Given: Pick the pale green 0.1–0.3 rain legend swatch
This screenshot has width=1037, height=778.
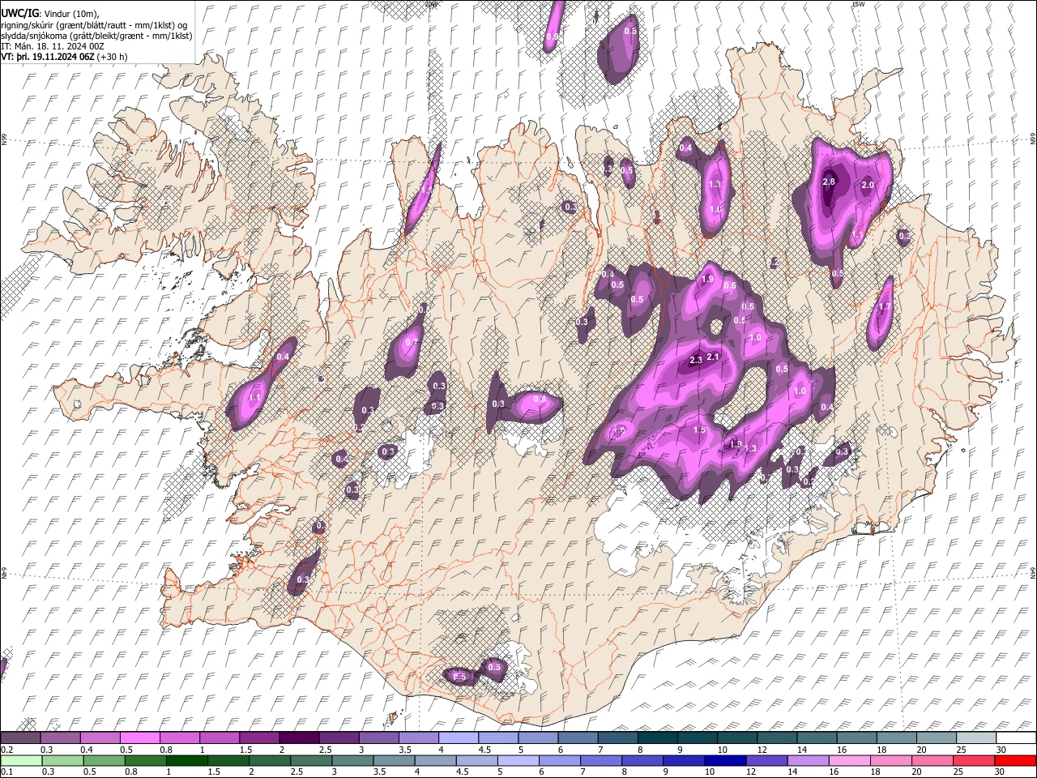Looking at the screenshot, I should 19,760.
